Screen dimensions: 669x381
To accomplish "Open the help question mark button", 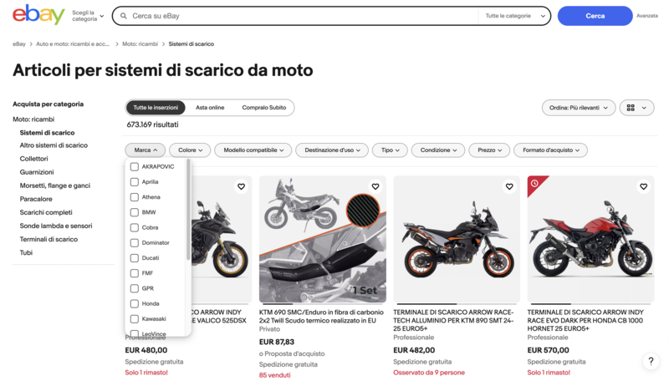I will tap(651, 362).
